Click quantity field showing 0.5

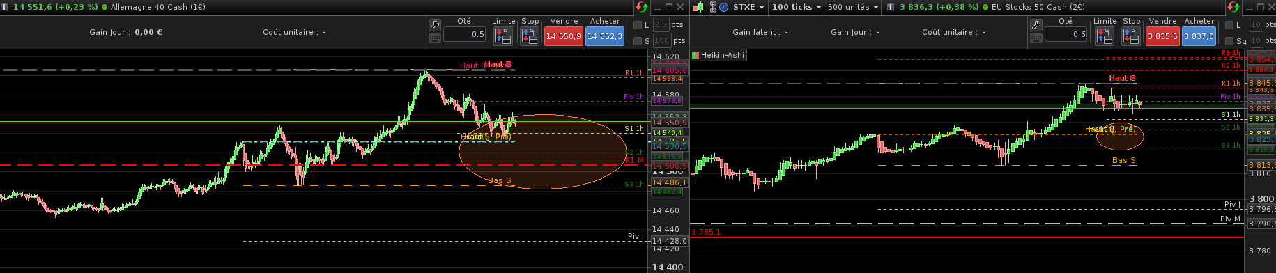464,34
